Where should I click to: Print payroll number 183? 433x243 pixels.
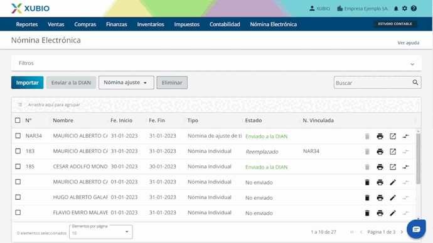point(380,152)
